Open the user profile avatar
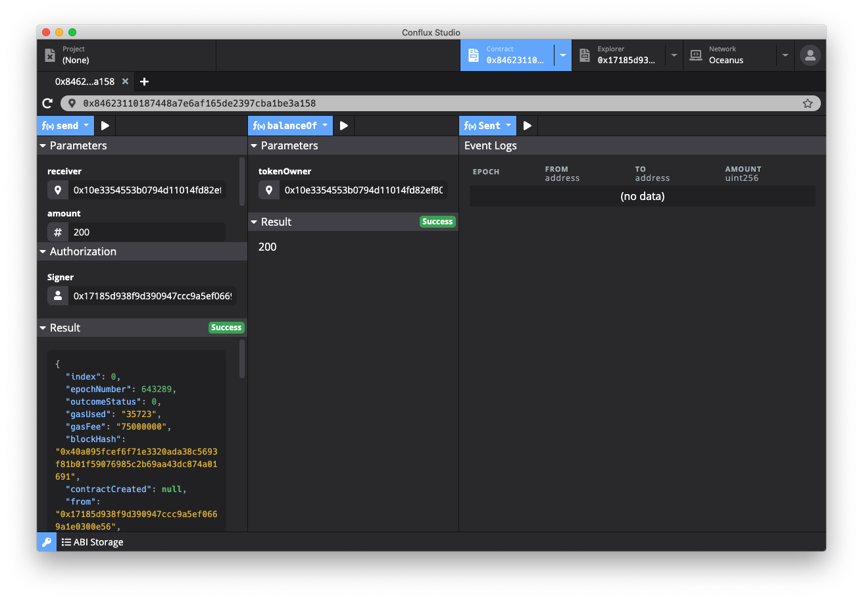Image resolution: width=863 pixels, height=600 pixels. tap(810, 55)
